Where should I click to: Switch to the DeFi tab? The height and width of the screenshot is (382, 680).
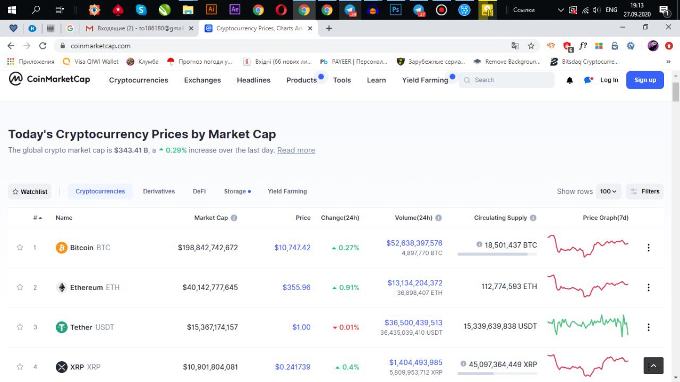(x=199, y=191)
